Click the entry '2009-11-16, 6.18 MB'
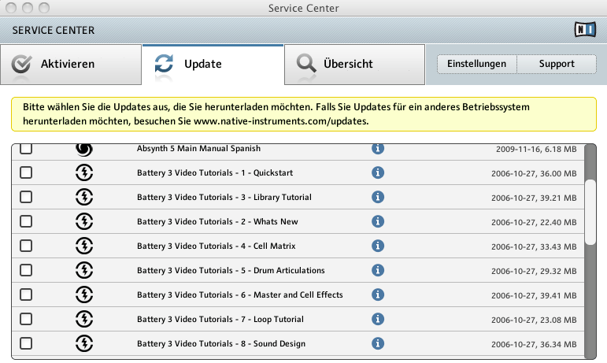The width and height of the screenshot is (607, 363). click(536, 149)
